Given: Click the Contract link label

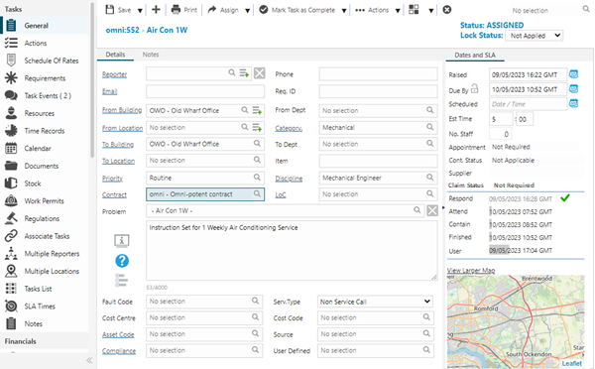Looking at the screenshot, I should coord(114,194).
